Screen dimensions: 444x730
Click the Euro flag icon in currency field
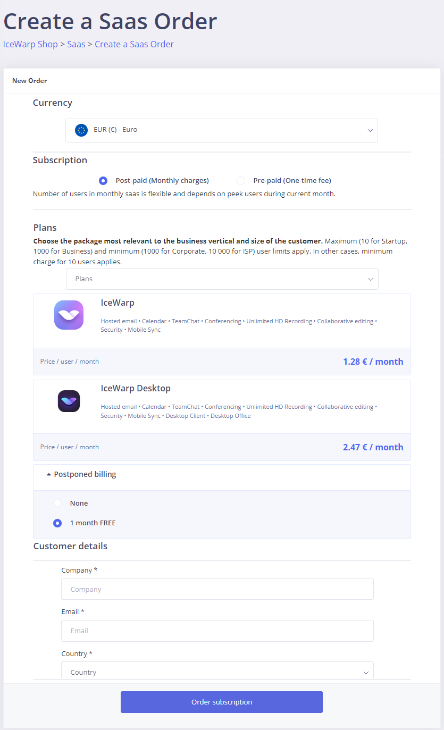pos(81,130)
